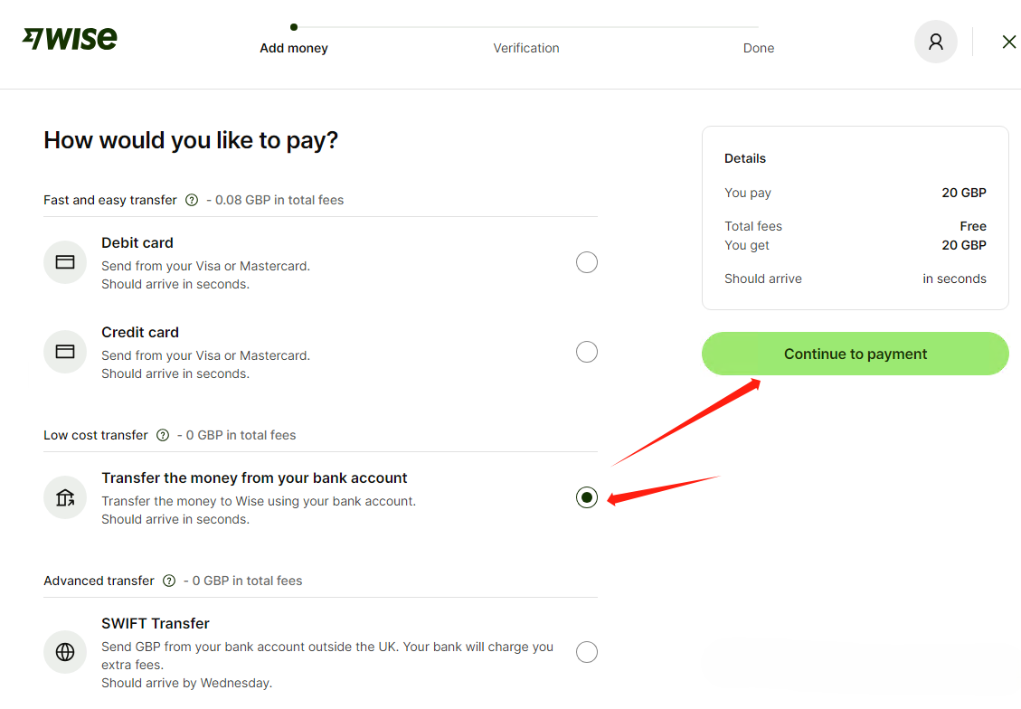Select the Debit card radio button
Image resolution: width=1021 pixels, height=709 pixels.
pos(587,262)
